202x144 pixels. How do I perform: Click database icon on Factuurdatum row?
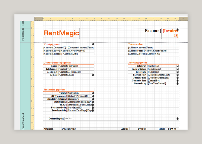[x=177, y=69]
